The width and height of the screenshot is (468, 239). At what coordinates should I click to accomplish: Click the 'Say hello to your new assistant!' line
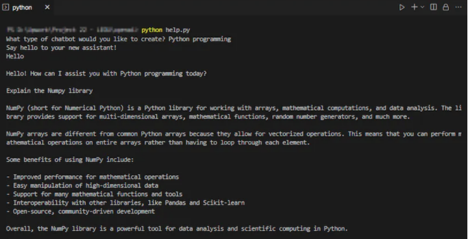[x=62, y=48]
